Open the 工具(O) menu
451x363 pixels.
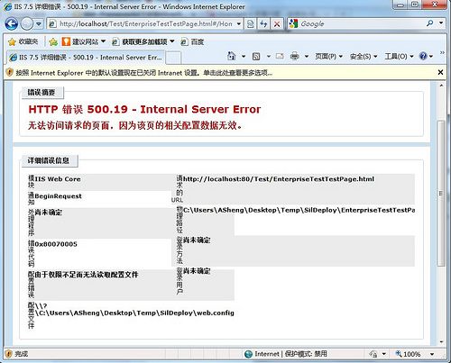click(x=399, y=56)
